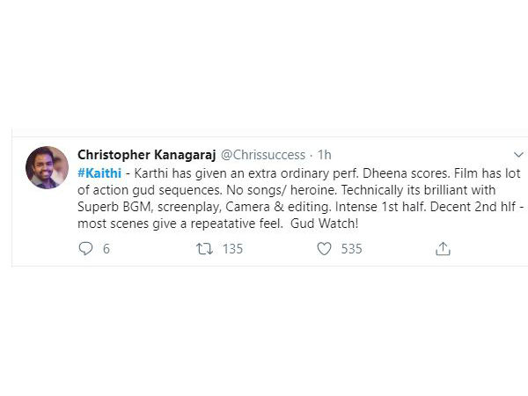Click the 1h tweet timestamp
Viewport: 528px width, 396px height.
pyautogui.click(x=325, y=155)
